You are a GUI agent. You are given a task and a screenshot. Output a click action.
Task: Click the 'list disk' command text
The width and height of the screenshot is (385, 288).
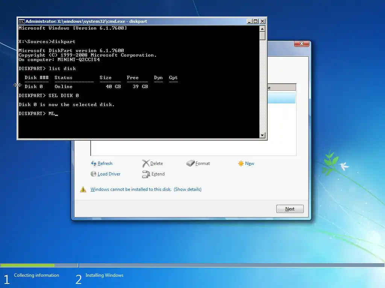click(x=62, y=69)
